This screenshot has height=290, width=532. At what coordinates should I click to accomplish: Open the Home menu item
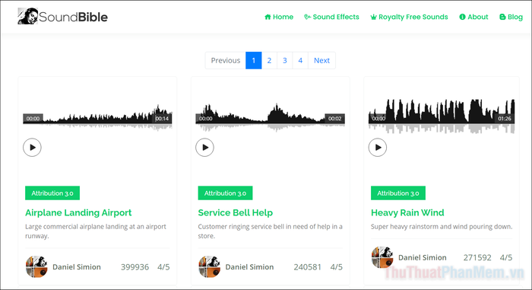279,17
